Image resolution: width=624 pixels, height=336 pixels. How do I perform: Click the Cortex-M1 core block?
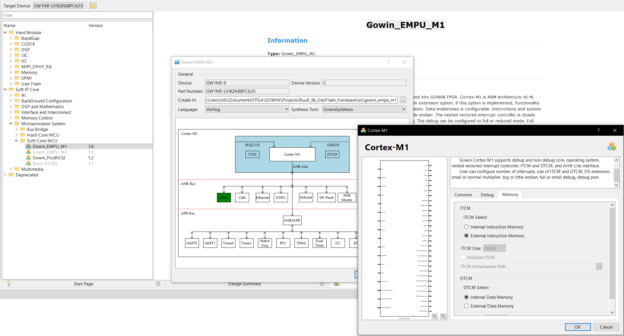pyautogui.click(x=292, y=154)
